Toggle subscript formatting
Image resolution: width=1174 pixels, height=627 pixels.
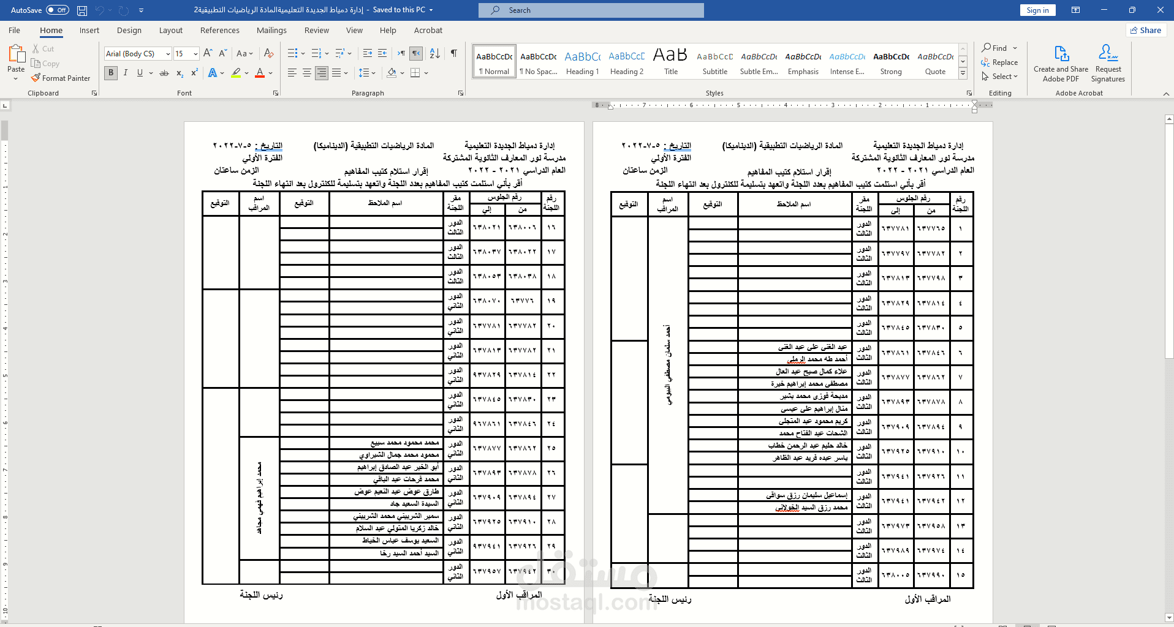point(179,73)
